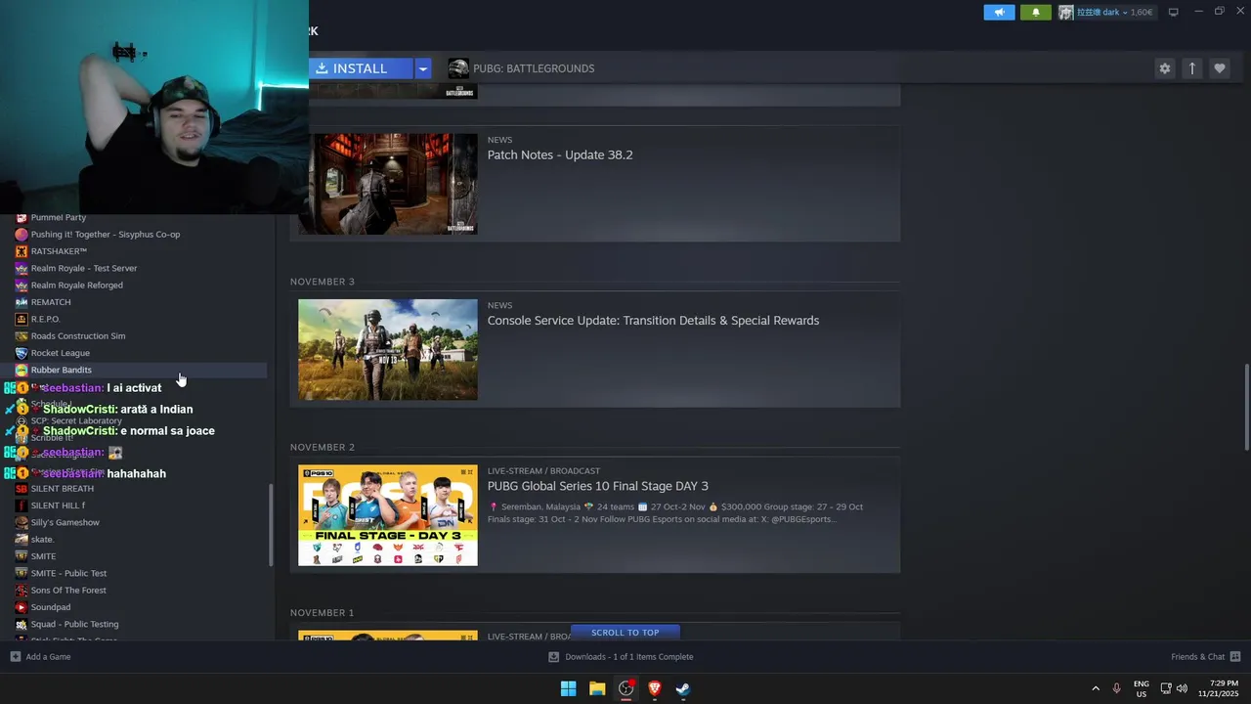The image size is (1251, 704).
Task: Click the profile avatar in the header
Action: tap(1066, 13)
